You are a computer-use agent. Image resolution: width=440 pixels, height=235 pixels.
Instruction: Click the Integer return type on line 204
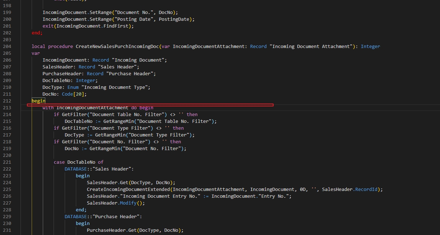click(x=370, y=46)
